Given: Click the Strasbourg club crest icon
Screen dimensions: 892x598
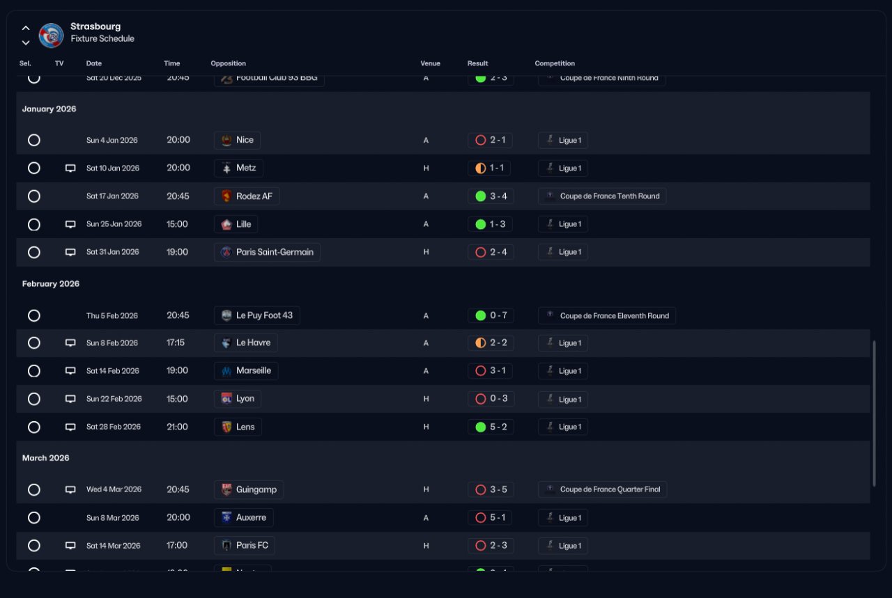Looking at the screenshot, I should point(51,35).
